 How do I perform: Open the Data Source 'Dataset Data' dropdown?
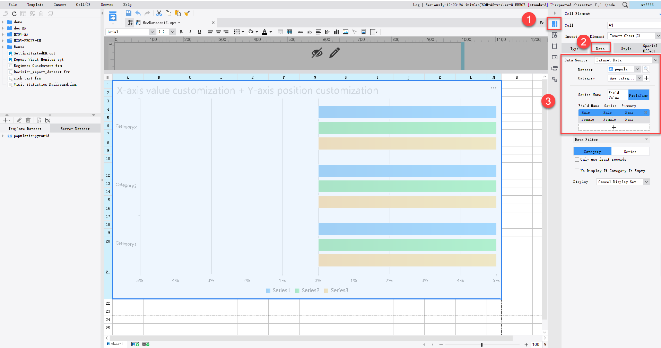pos(655,60)
